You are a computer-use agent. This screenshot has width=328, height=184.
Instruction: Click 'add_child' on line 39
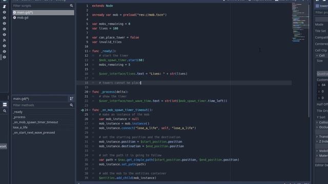pos(124,178)
